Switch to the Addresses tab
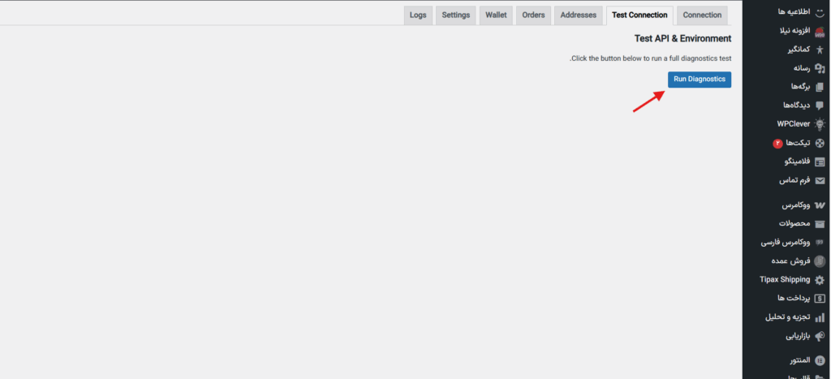 coord(578,15)
